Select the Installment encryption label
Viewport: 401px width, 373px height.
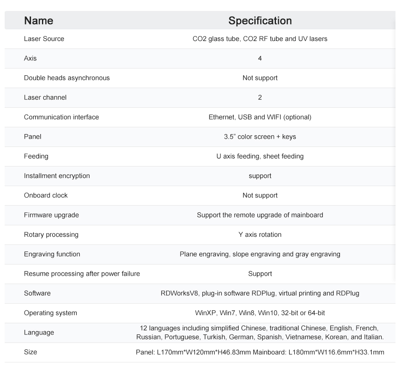(x=57, y=176)
